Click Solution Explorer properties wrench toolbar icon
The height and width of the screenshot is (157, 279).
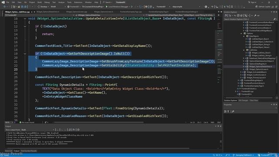pos(255,16)
